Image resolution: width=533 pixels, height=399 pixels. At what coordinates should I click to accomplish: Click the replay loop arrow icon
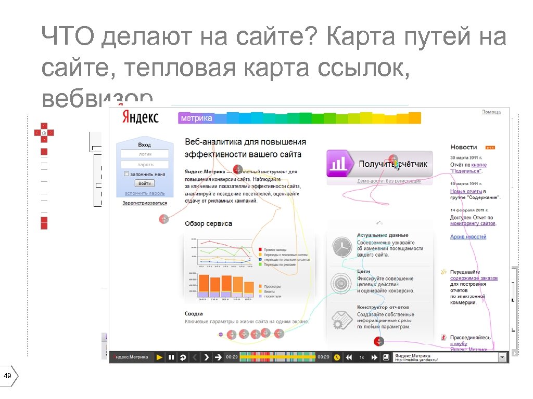183,357
